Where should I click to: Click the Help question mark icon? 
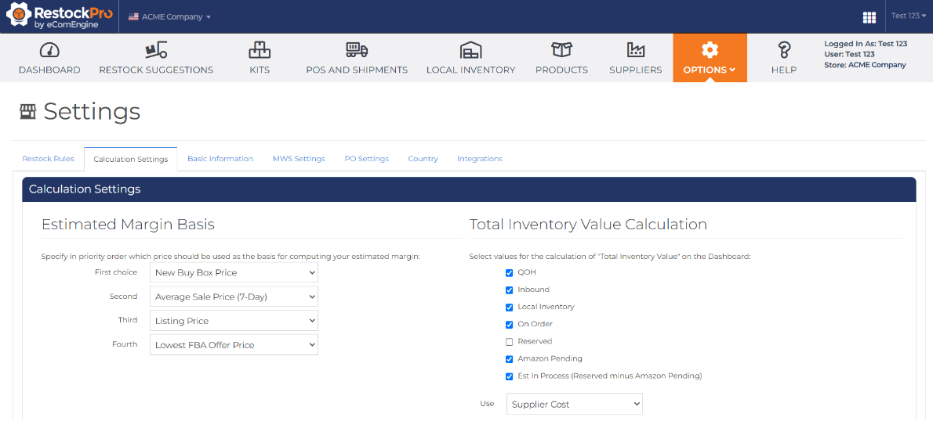coord(783,50)
